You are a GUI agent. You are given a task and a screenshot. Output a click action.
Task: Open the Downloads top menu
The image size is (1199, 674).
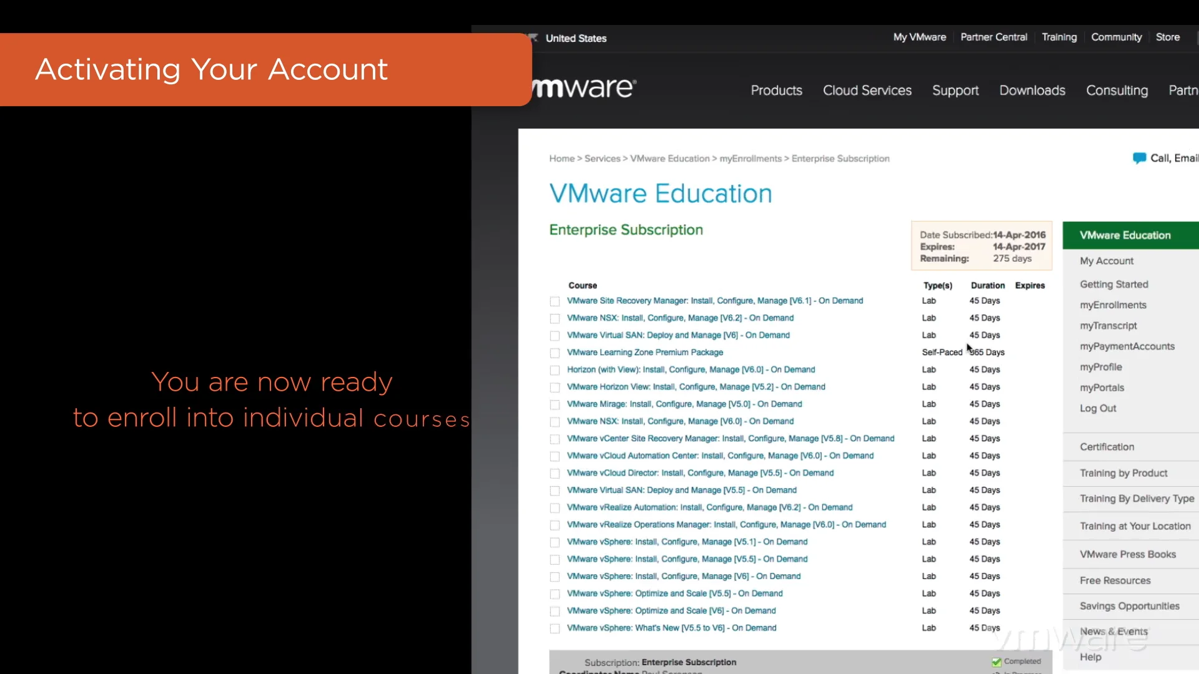click(1032, 90)
